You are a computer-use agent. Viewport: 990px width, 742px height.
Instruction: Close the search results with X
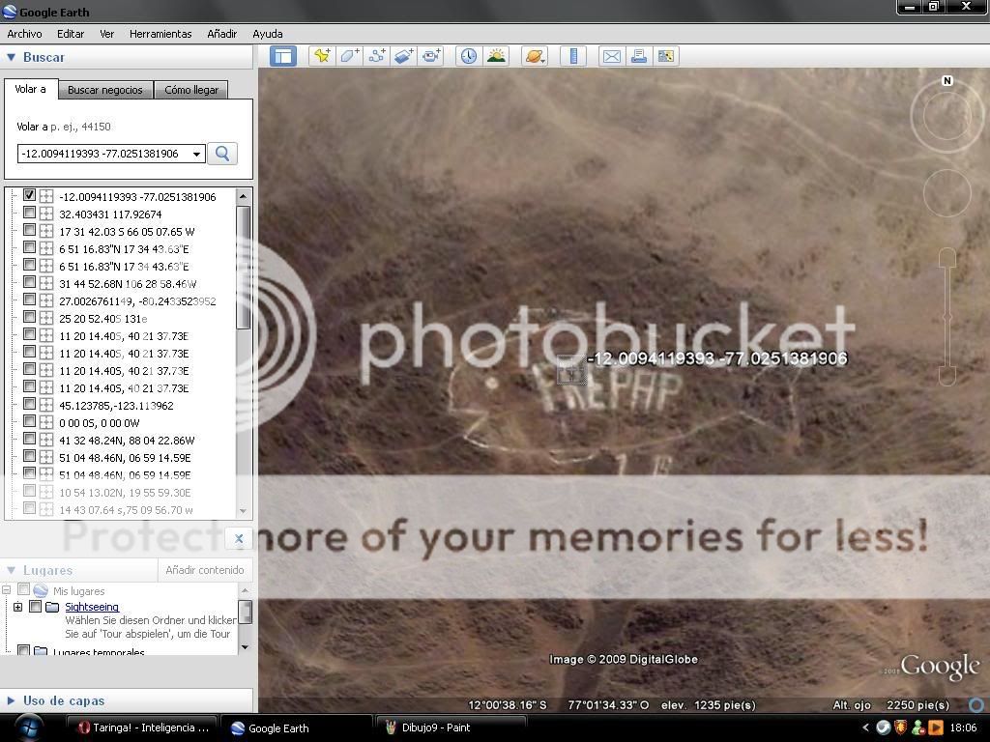click(239, 538)
